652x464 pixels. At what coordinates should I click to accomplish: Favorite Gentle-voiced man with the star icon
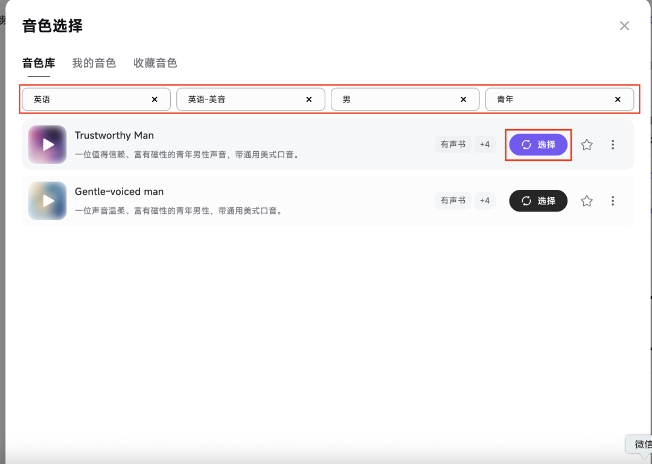tap(586, 201)
